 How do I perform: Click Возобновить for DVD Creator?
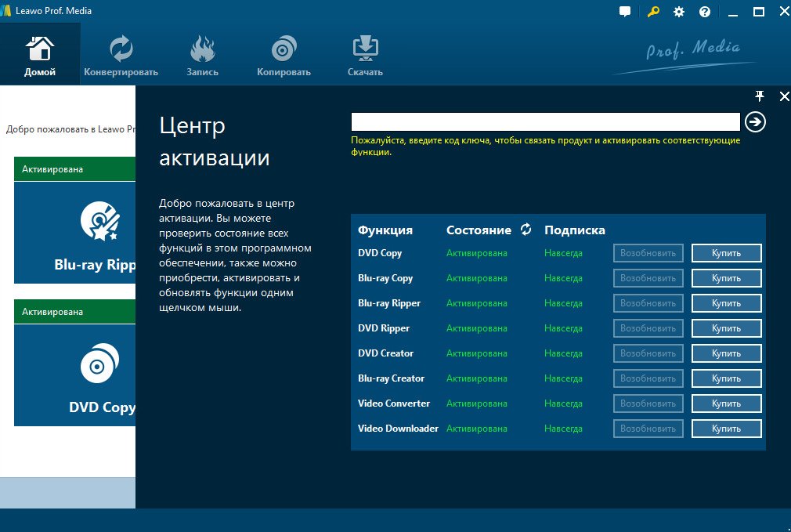coord(648,353)
